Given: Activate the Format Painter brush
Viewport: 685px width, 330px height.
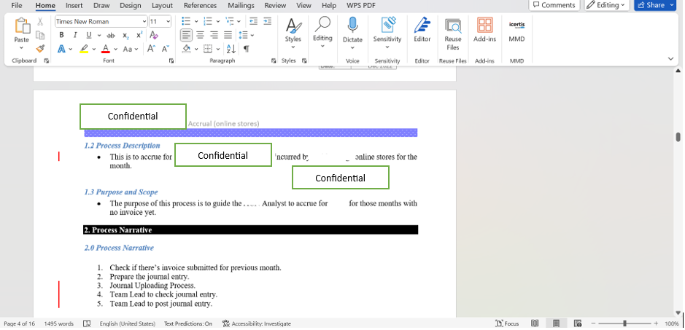Looking at the screenshot, I should (40, 49).
